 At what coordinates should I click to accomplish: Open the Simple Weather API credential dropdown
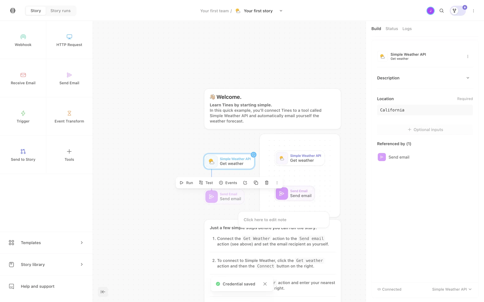451,289
